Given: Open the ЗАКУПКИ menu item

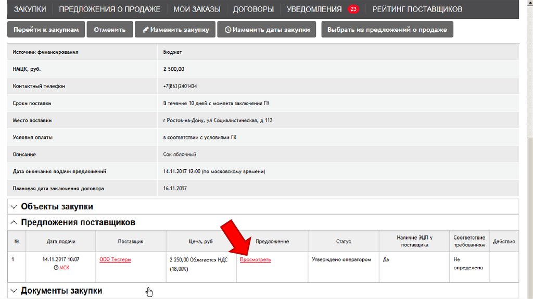Looking at the screenshot, I should coord(30,9).
